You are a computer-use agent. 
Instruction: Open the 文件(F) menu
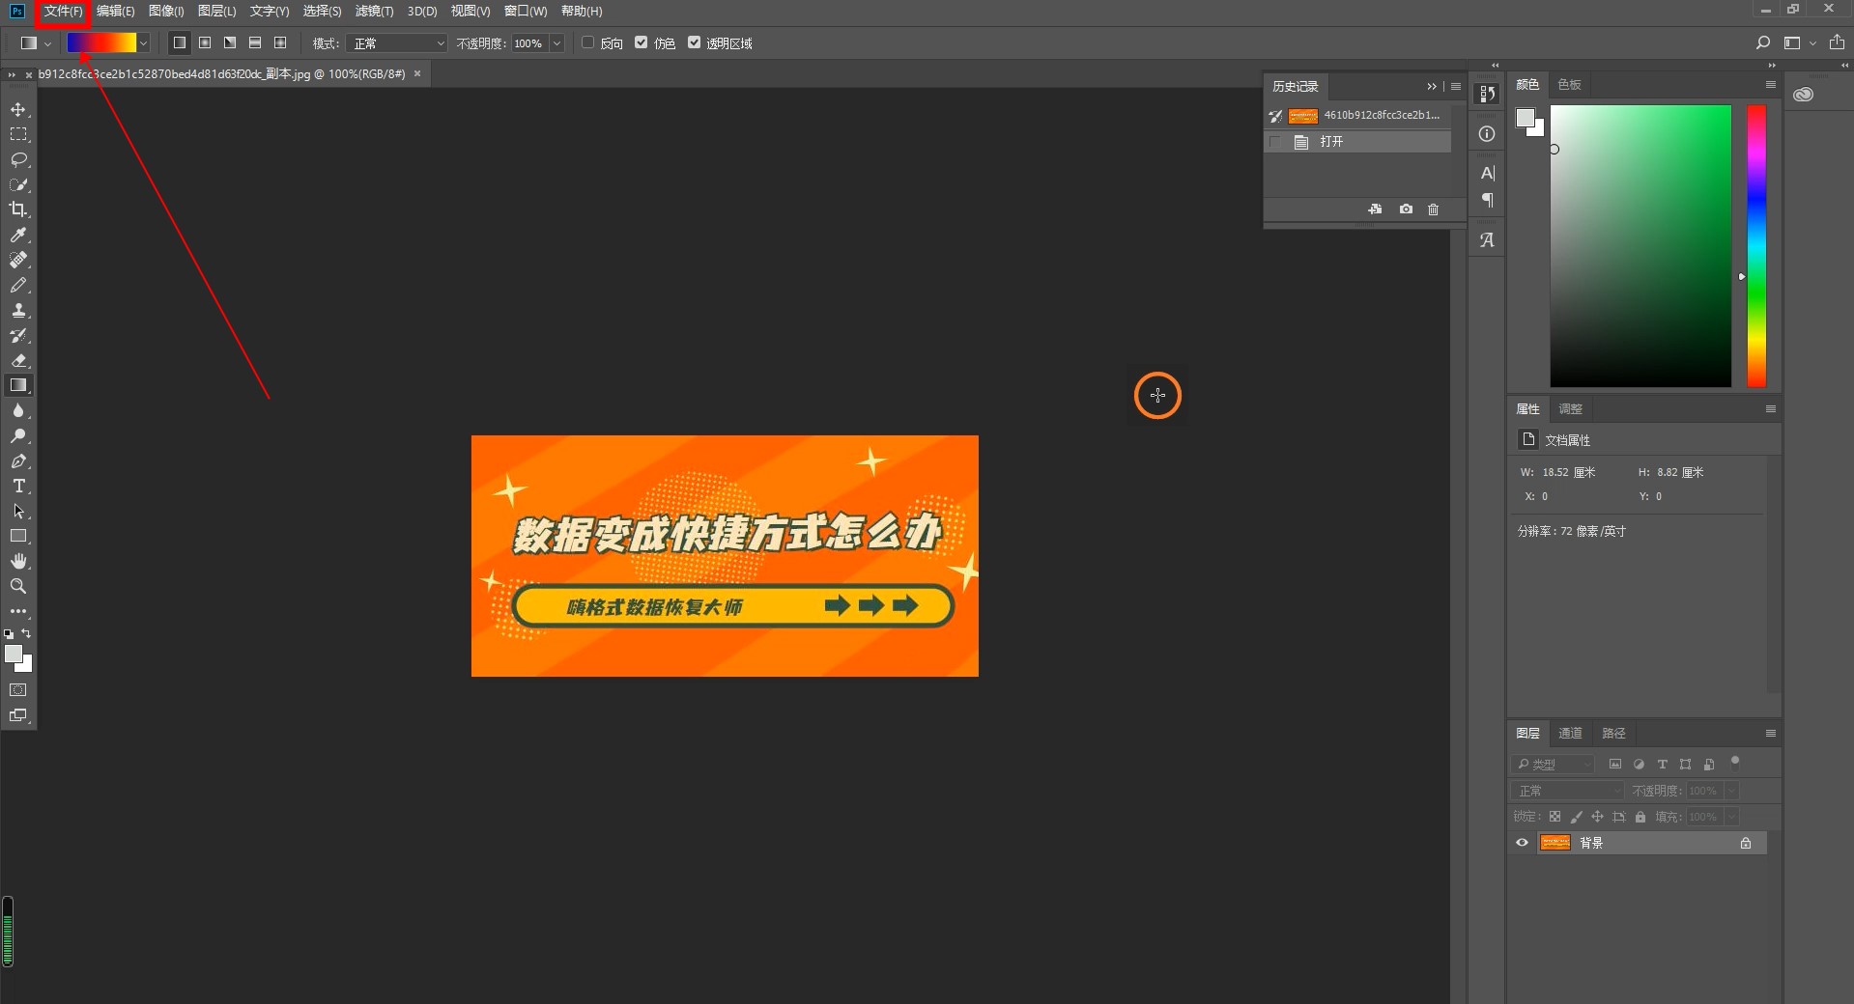63,12
